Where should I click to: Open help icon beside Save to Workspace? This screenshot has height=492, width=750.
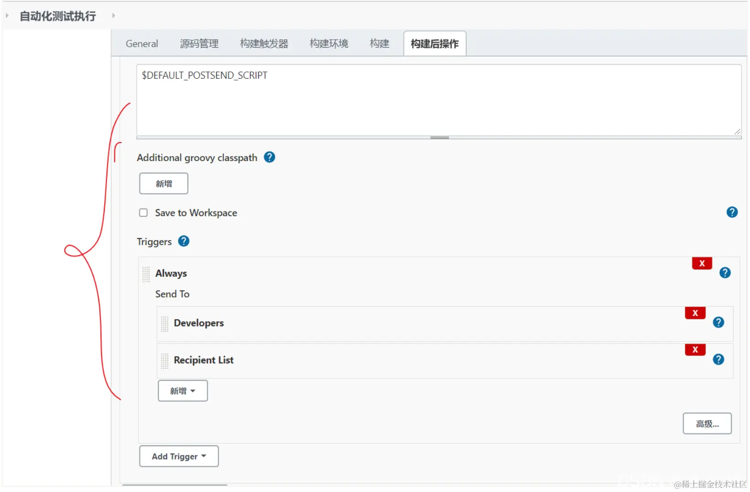click(732, 212)
